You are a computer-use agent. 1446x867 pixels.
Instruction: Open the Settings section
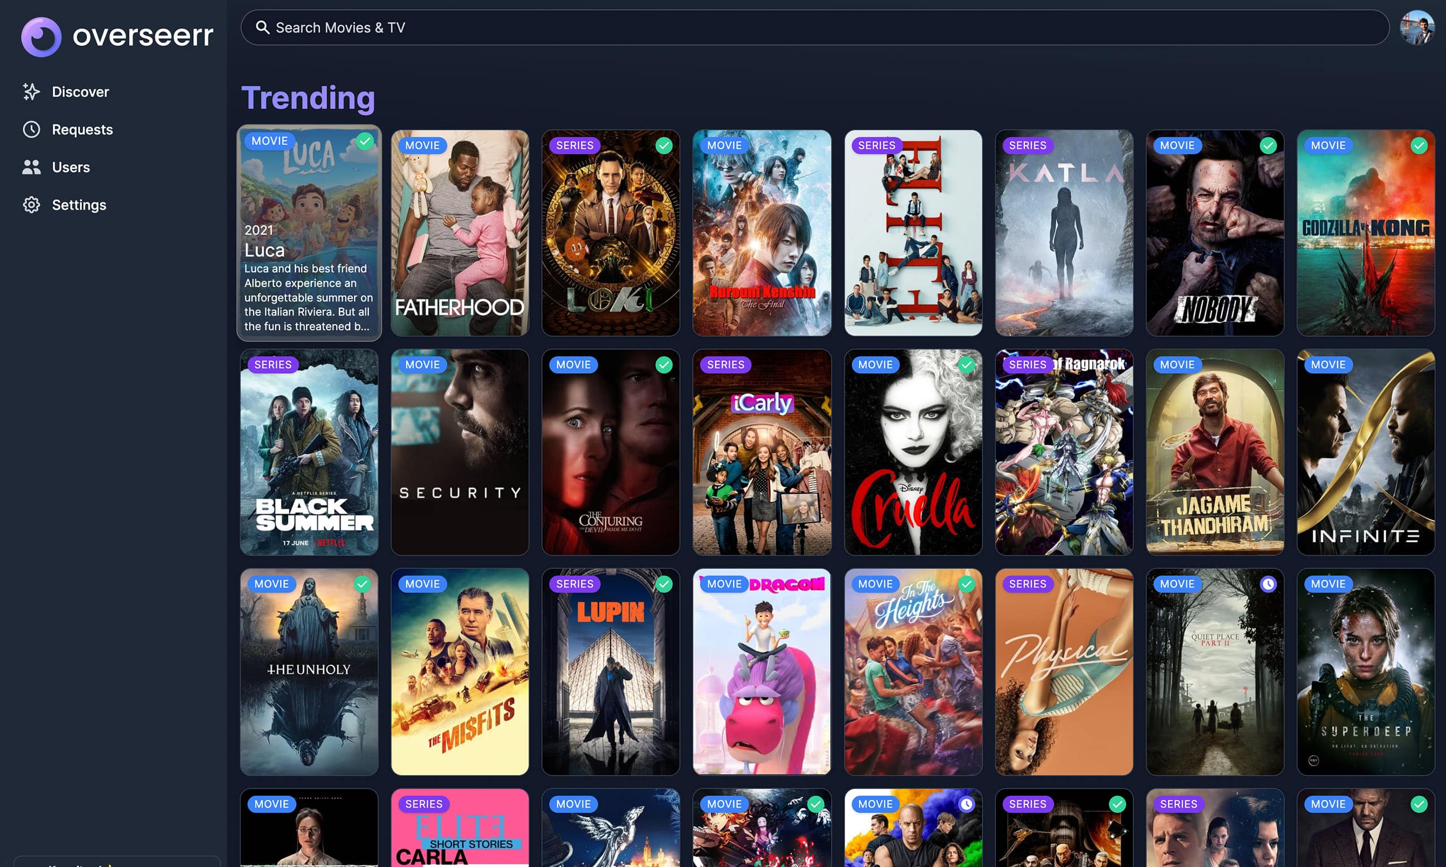pyautogui.click(x=79, y=204)
